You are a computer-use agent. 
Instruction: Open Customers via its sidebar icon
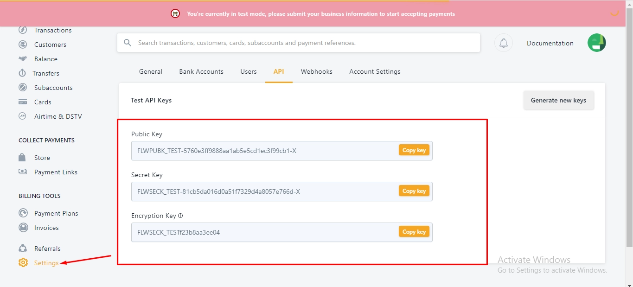pyautogui.click(x=23, y=45)
